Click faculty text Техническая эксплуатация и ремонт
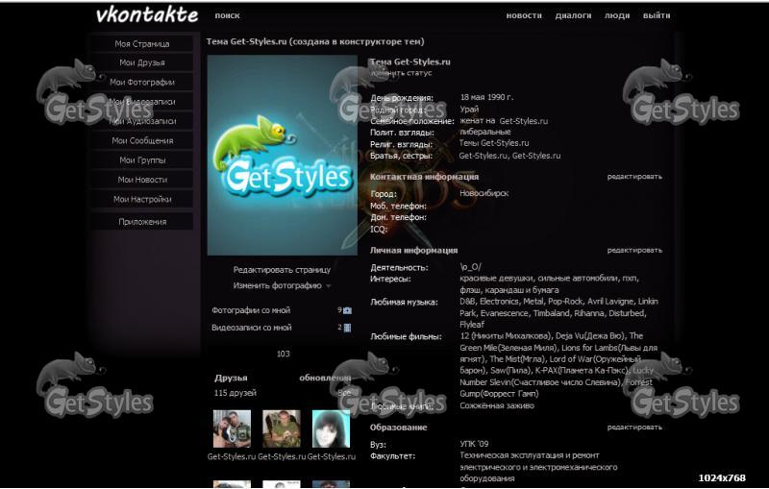 530,455
